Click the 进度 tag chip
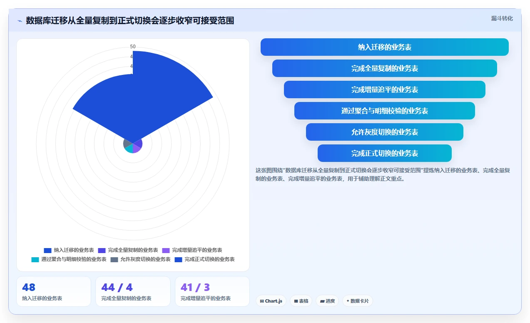 [x=327, y=301]
